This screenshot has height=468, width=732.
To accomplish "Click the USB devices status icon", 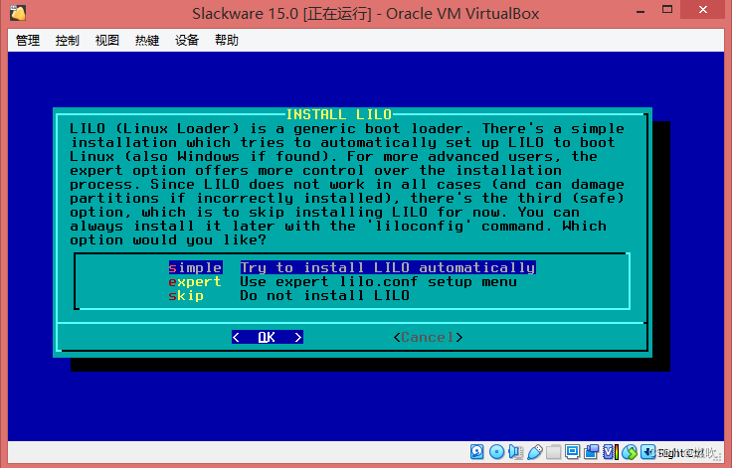I will 535,452.
